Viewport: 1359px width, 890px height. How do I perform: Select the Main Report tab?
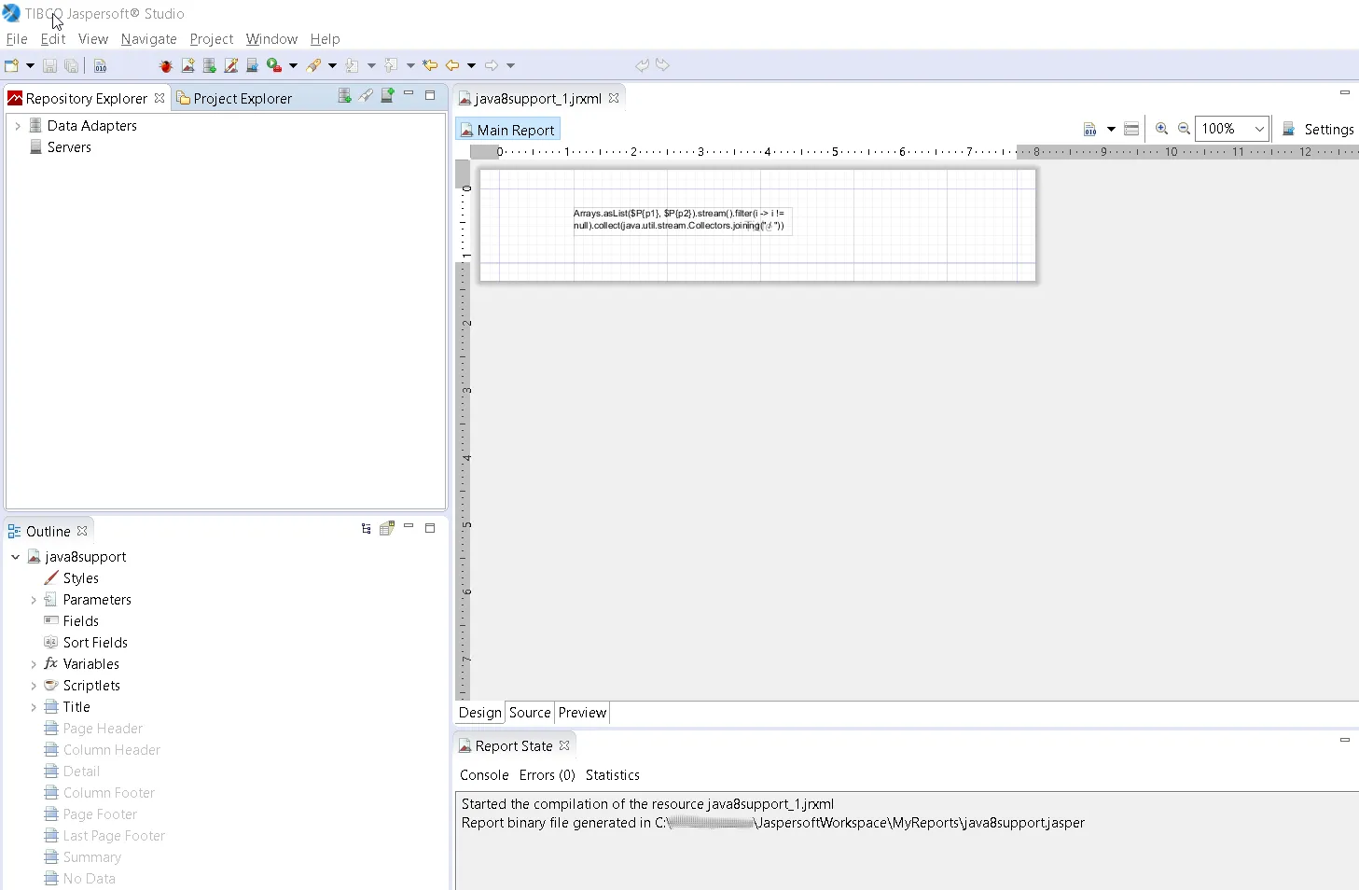pyautogui.click(x=508, y=131)
